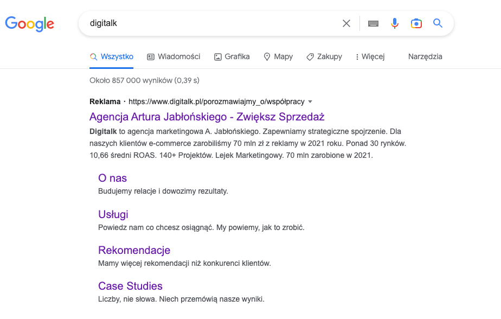Visit the O nas page link

point(112,178)
